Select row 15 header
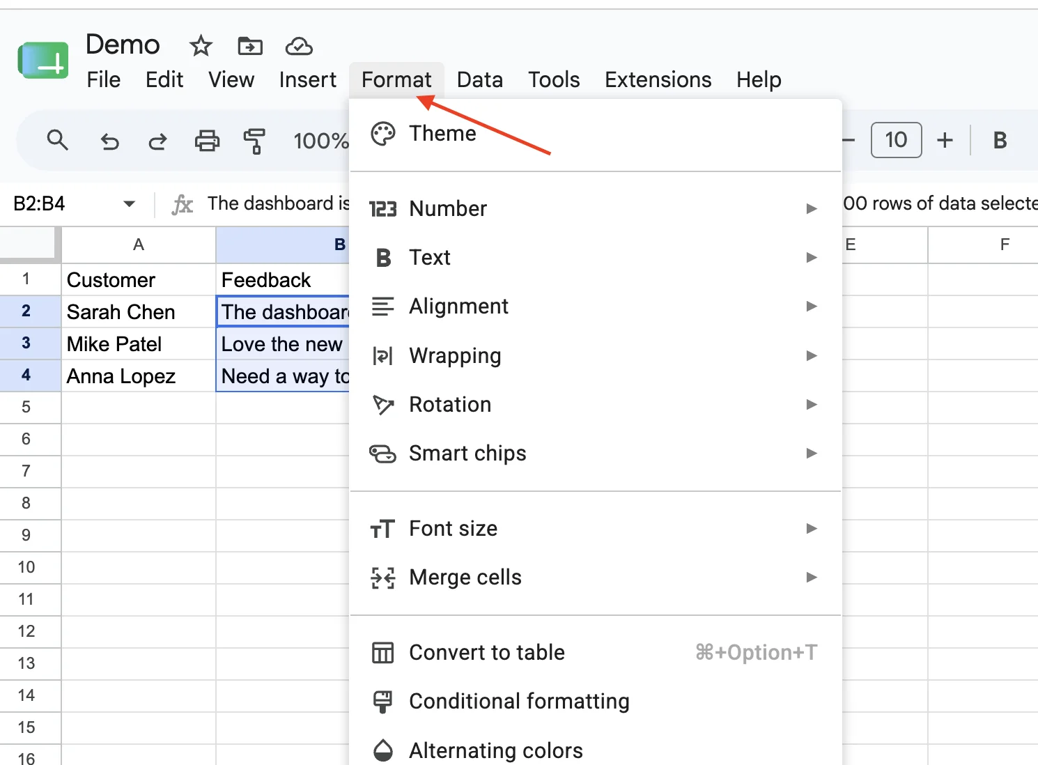The width and height of the screenshot is (1038, 765). pyautogui.click(x=30, y=728)
